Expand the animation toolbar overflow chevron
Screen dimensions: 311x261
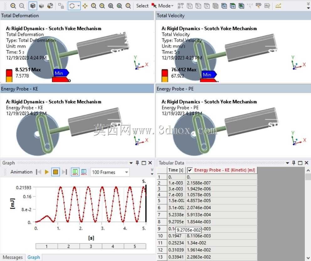click(152, 172)
